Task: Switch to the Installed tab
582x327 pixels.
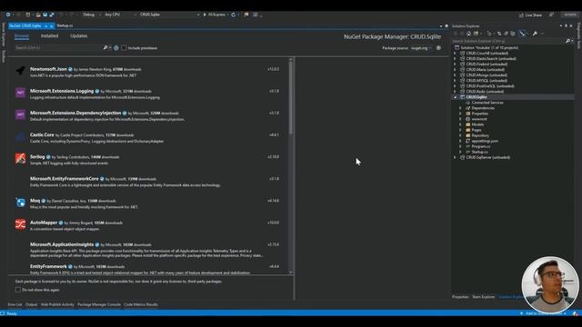Action: pos(49,36)
